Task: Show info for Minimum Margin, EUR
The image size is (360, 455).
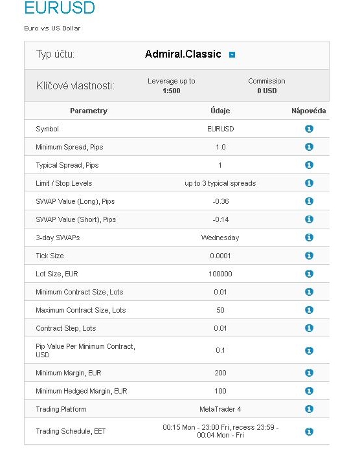Action: (309, 373)
